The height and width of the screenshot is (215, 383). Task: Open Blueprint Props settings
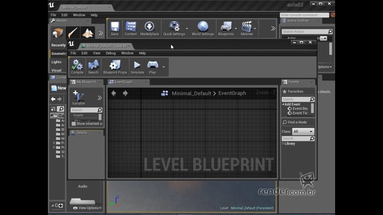(115, 65)
